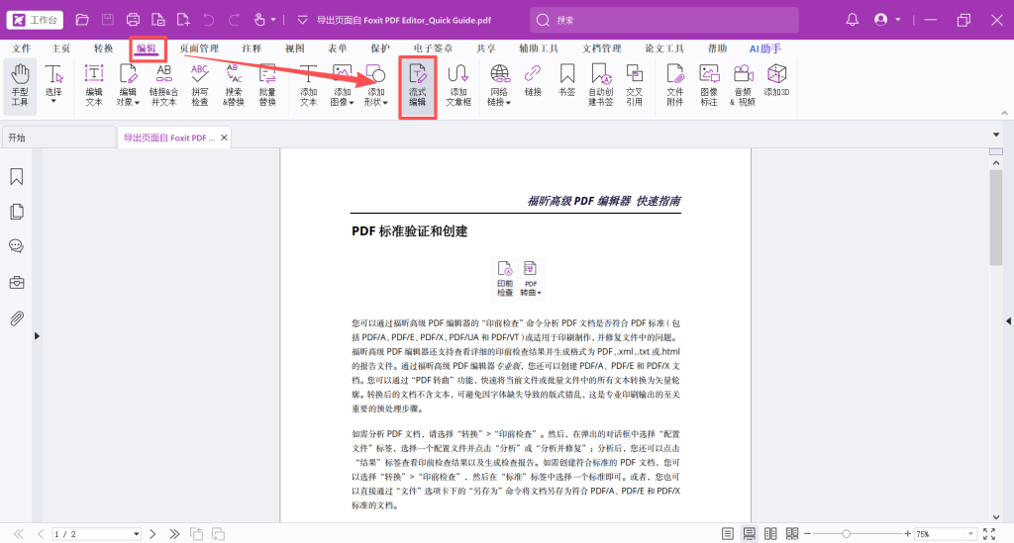Click 自动创建书签 auto-create bookmarks
Viewport: 1014px width, 543px height.
tap(601, 85)
